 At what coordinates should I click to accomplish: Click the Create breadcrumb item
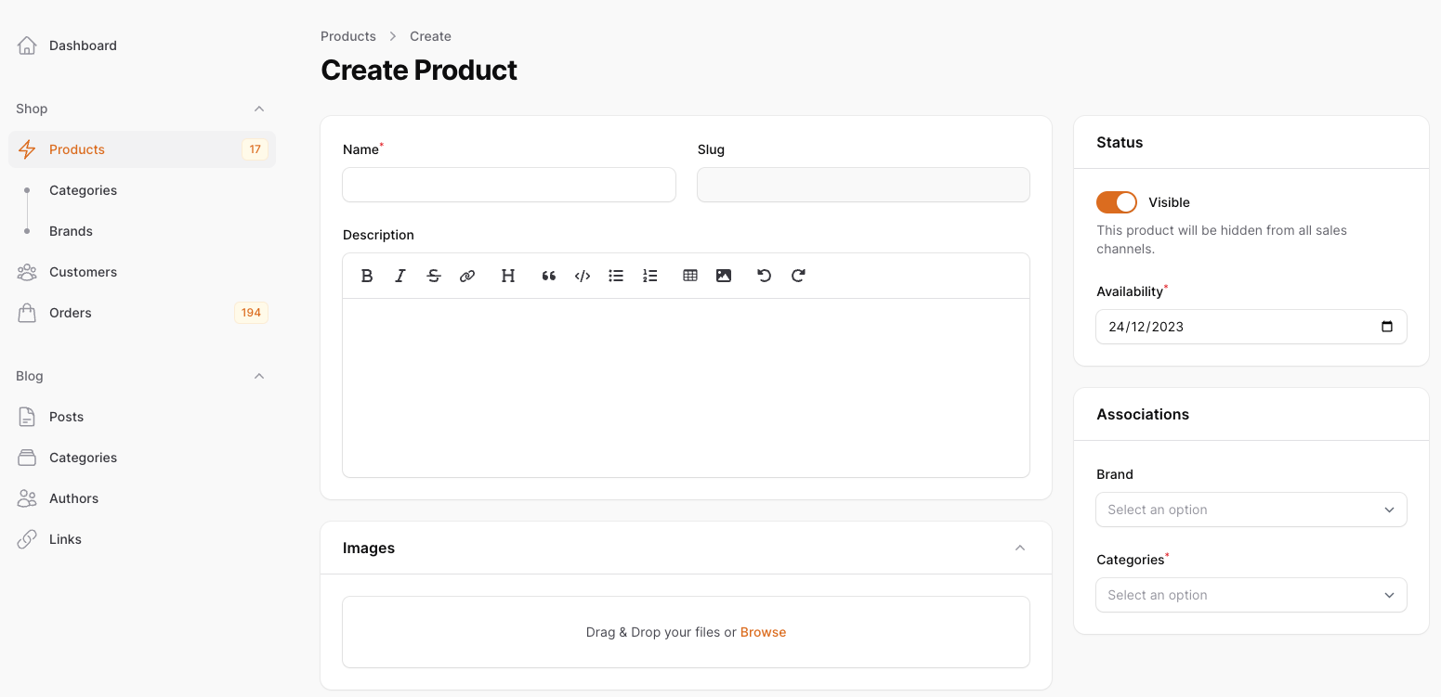point(430,36)
